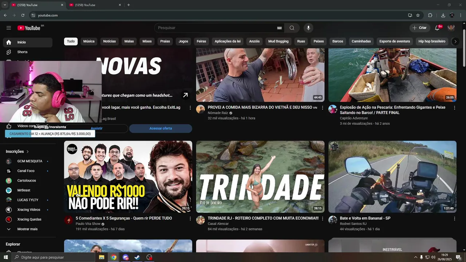The image size is (466, 262).
Task: Go to Início in sidebar
Action: point(28,42)
